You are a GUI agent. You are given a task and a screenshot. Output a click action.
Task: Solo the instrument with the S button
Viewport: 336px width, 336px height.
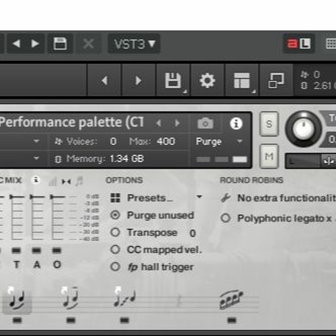pyautogui.click(x=269, y=124)
